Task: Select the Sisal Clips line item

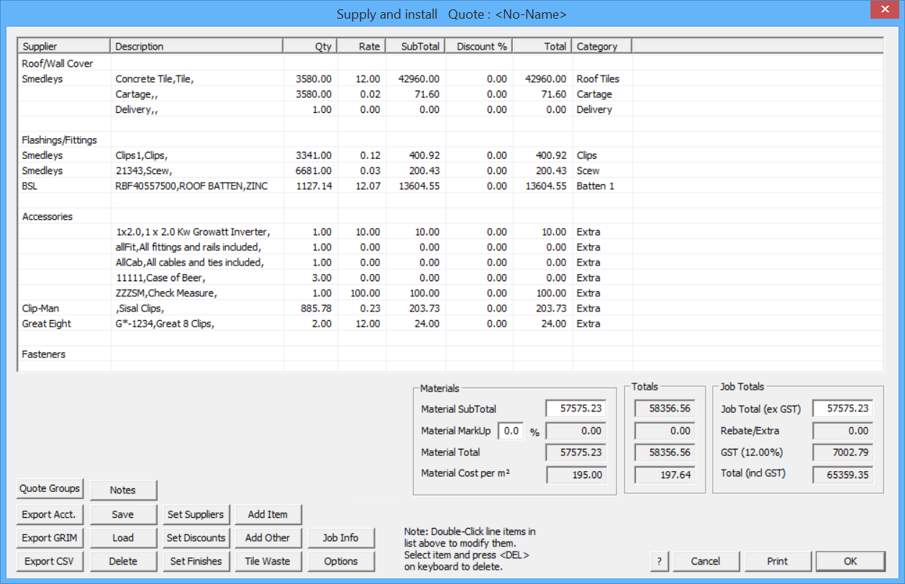Action: pyautogui.click(x=450, y=308)
